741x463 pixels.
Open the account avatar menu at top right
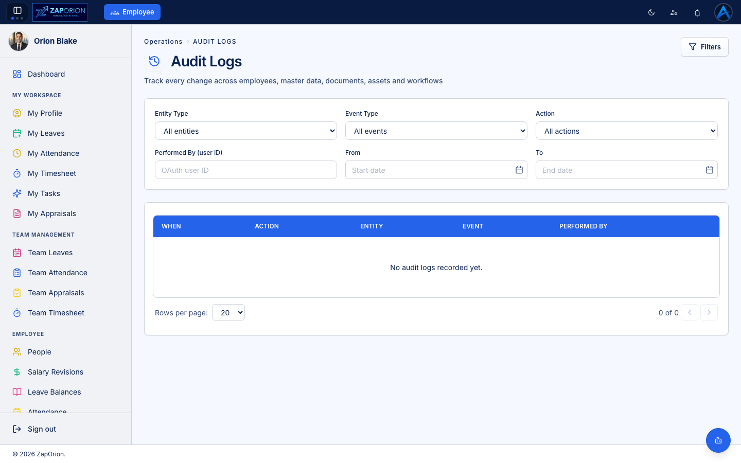(x=723, y=12)
